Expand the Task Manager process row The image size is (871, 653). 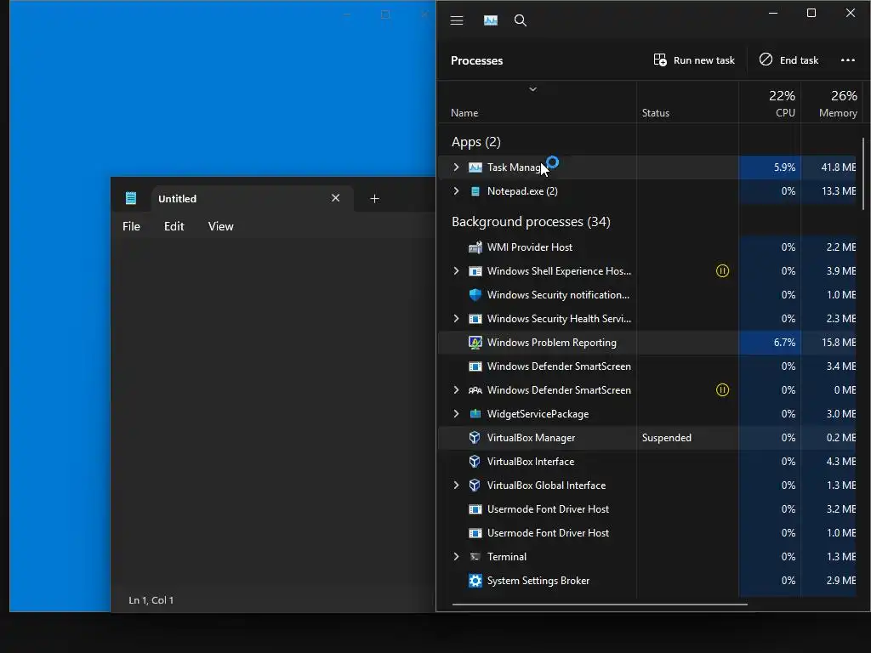click(x=456, y=168)
